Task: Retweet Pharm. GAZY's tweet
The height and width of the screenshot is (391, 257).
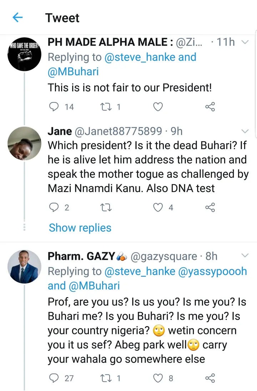Action: (105, 378)
